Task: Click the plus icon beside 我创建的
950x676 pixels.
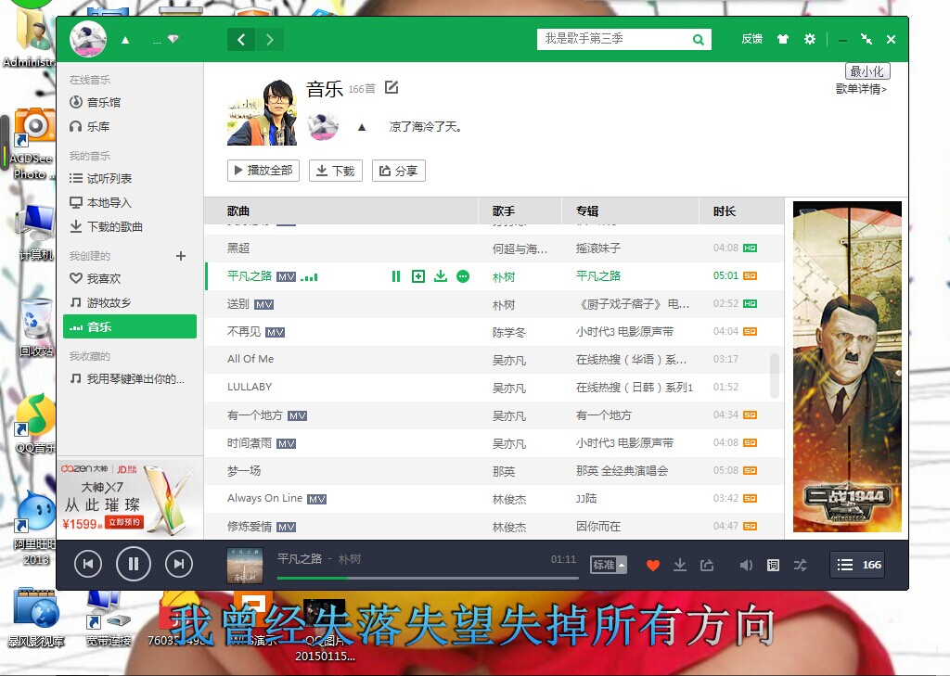Action: point(181,256)
